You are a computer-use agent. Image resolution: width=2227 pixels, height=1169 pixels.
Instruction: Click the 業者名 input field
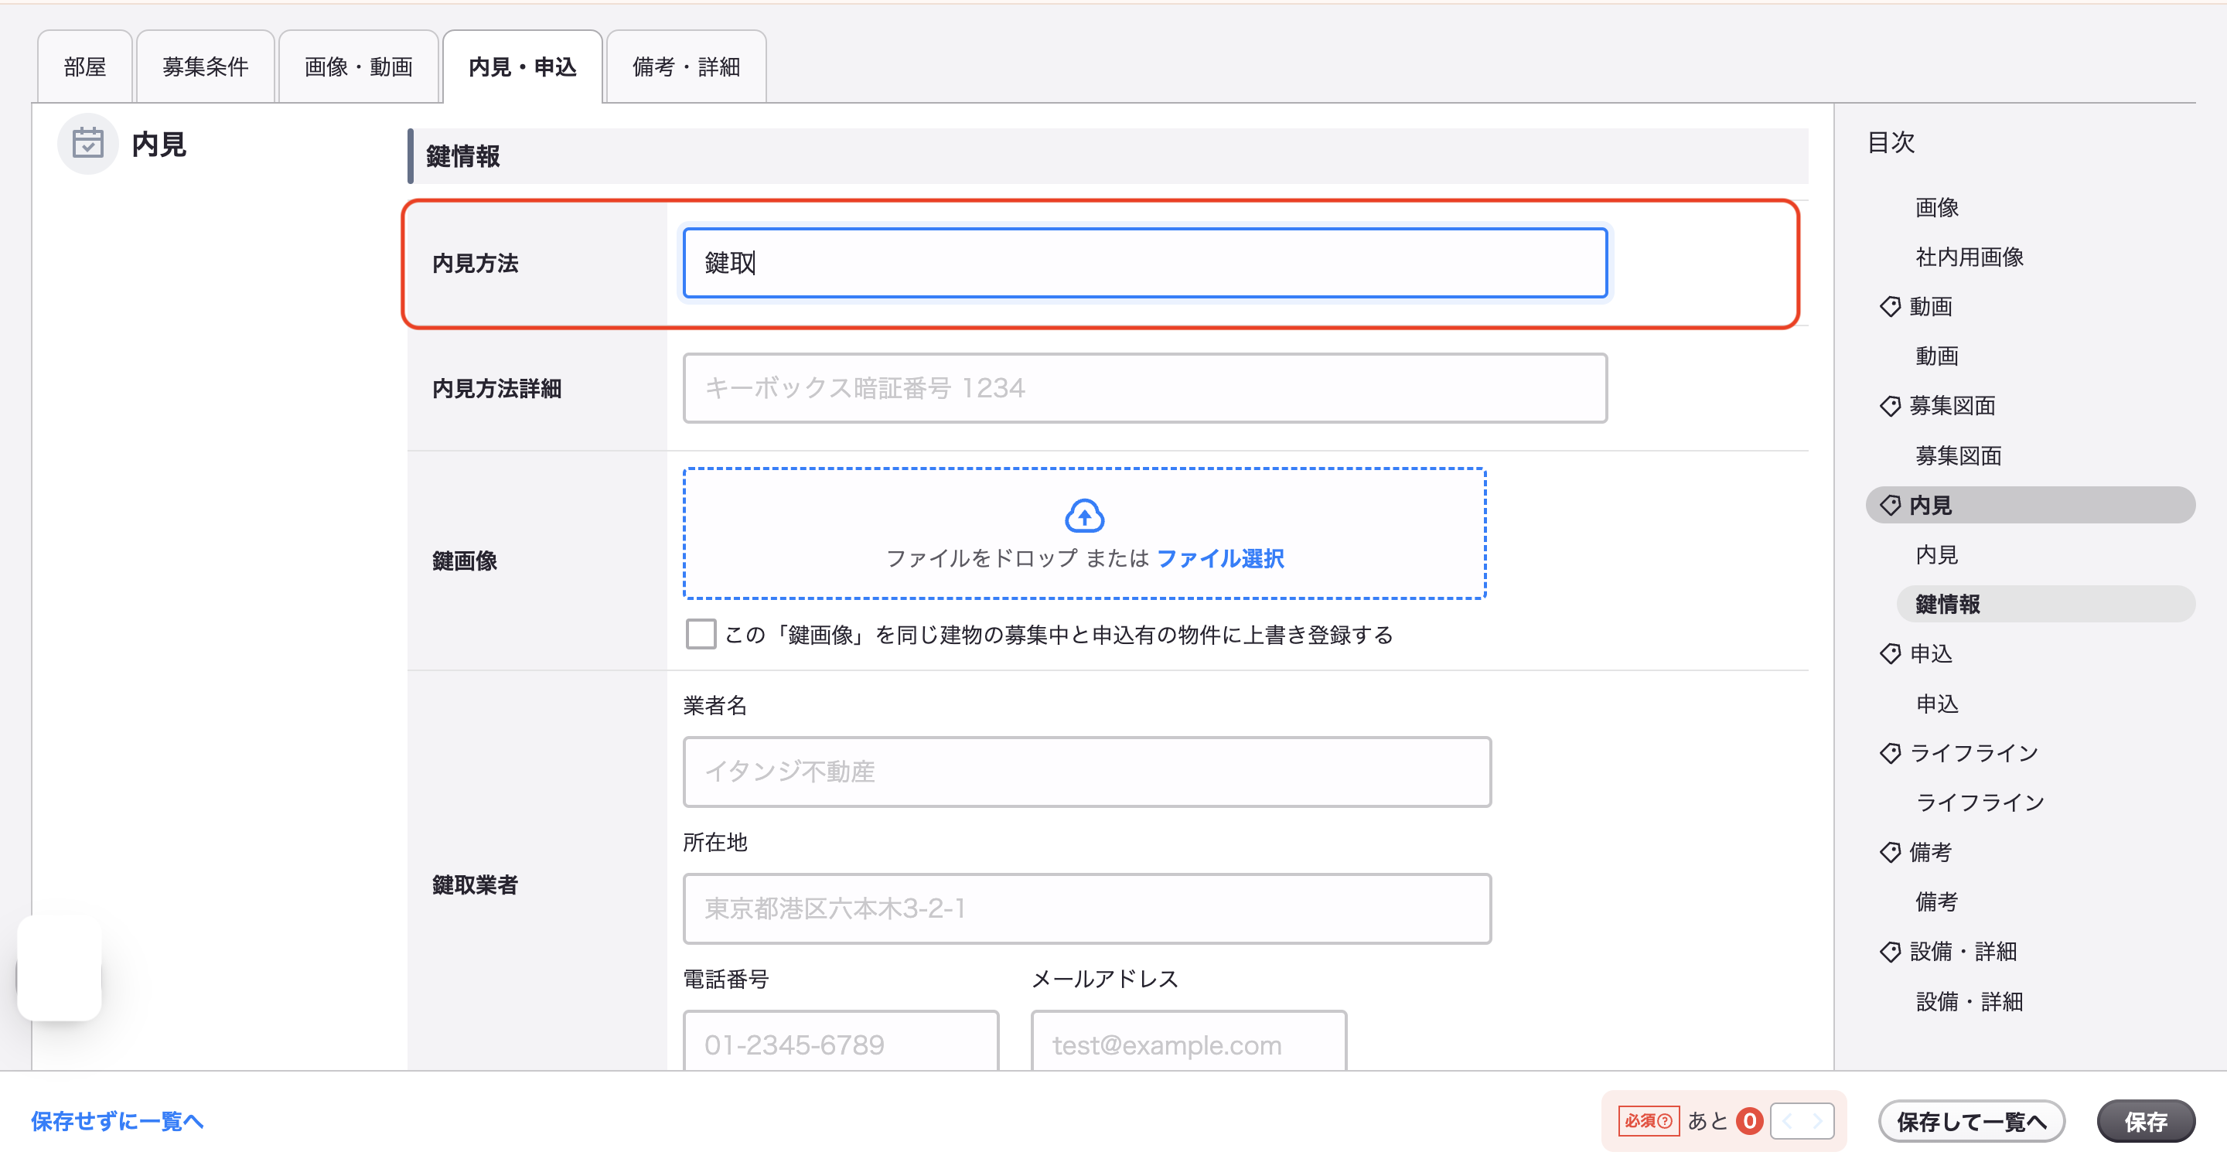coord(1086,772)
